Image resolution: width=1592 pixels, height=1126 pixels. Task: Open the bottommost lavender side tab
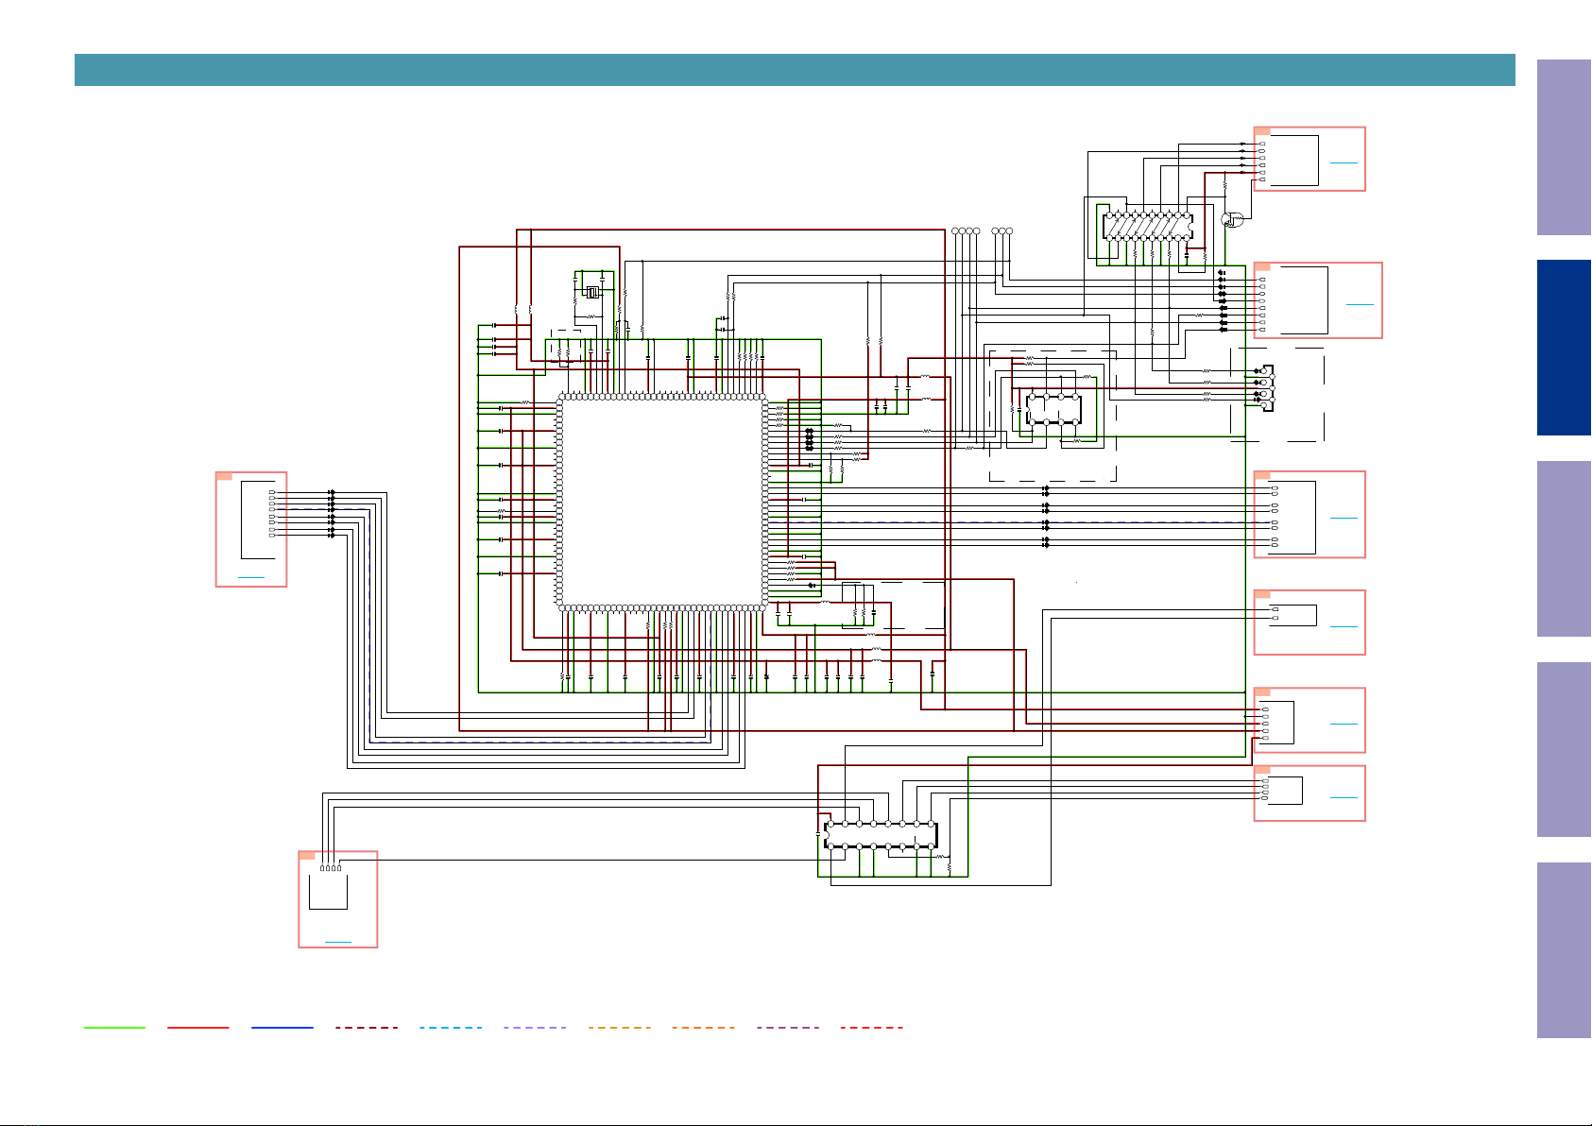click(1564, 950)
